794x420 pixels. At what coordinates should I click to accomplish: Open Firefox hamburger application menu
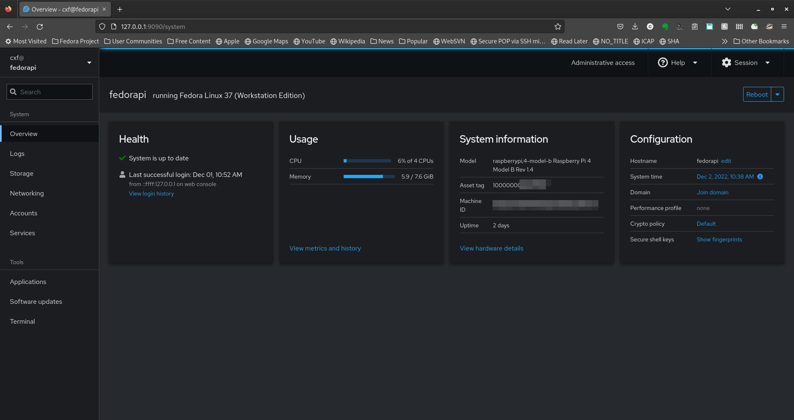click(784, 26)
